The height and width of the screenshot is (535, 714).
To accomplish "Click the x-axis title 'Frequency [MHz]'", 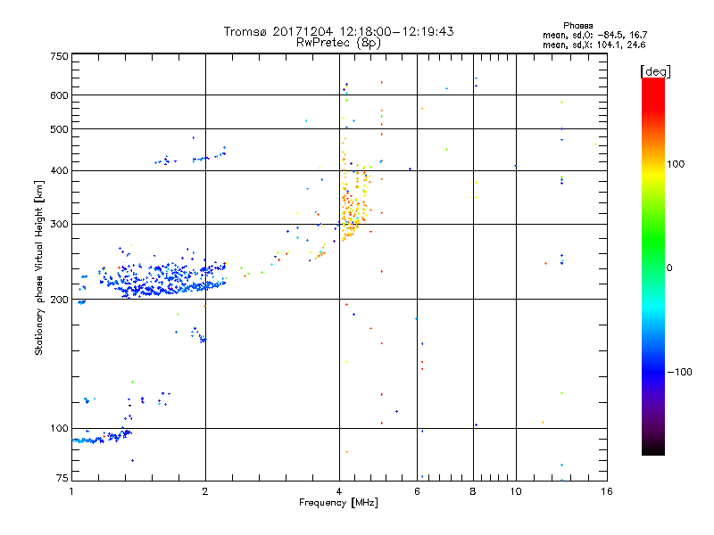I will (x=338, y=503).
